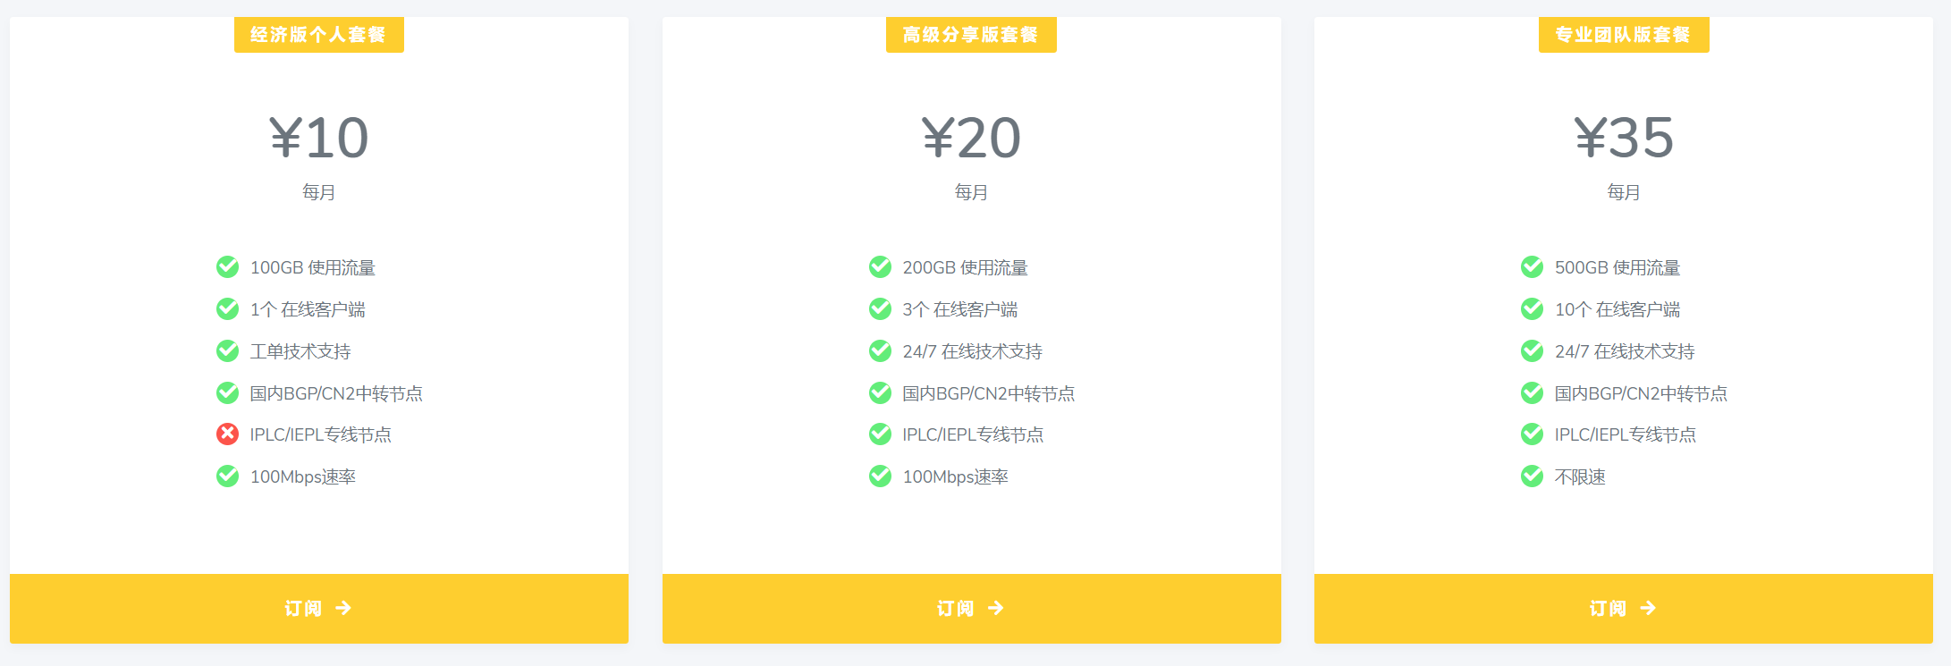This screenshot has width=1951, height=666.
Task: Subscribe to the ¥10 经济版个人套餐 plan
Action: [x=318, y=608]
